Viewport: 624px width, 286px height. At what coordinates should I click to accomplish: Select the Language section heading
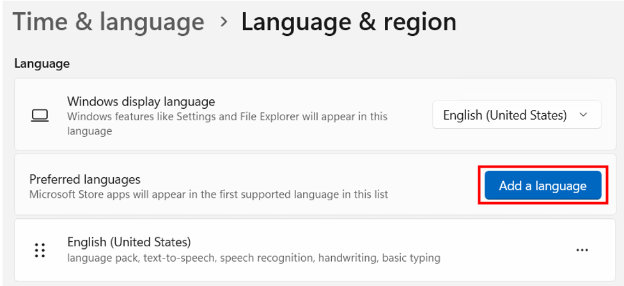point(42,63)
